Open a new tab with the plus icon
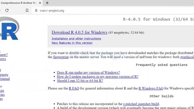The width and height of the screenshot is (194, 109). tap(47, 3)
